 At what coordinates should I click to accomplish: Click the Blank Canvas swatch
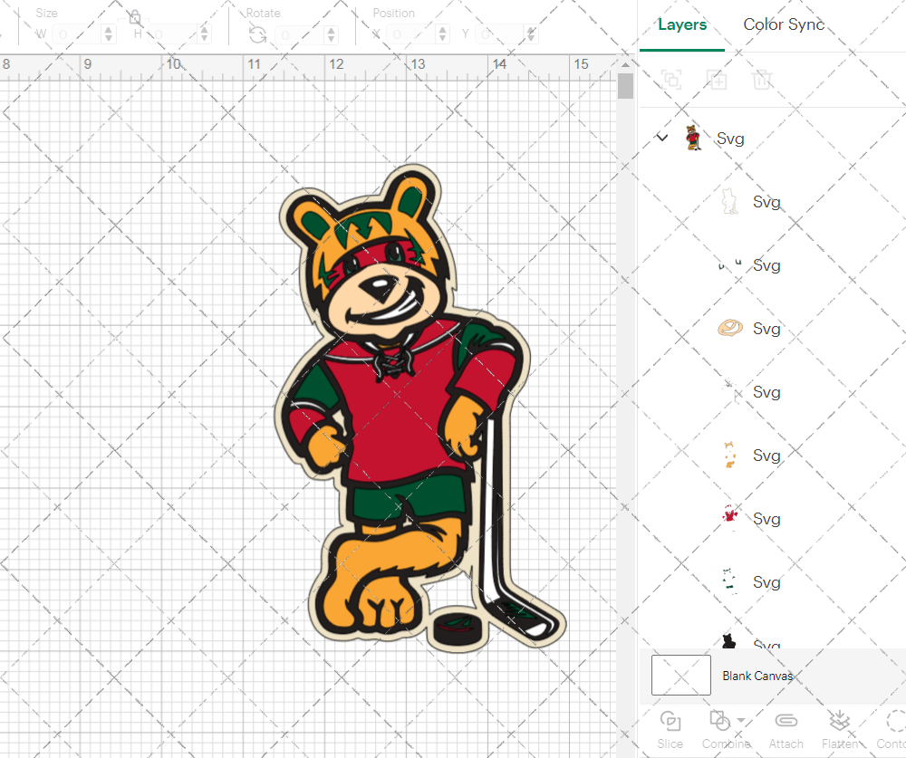pyautogui.click(x=680, y=675)
